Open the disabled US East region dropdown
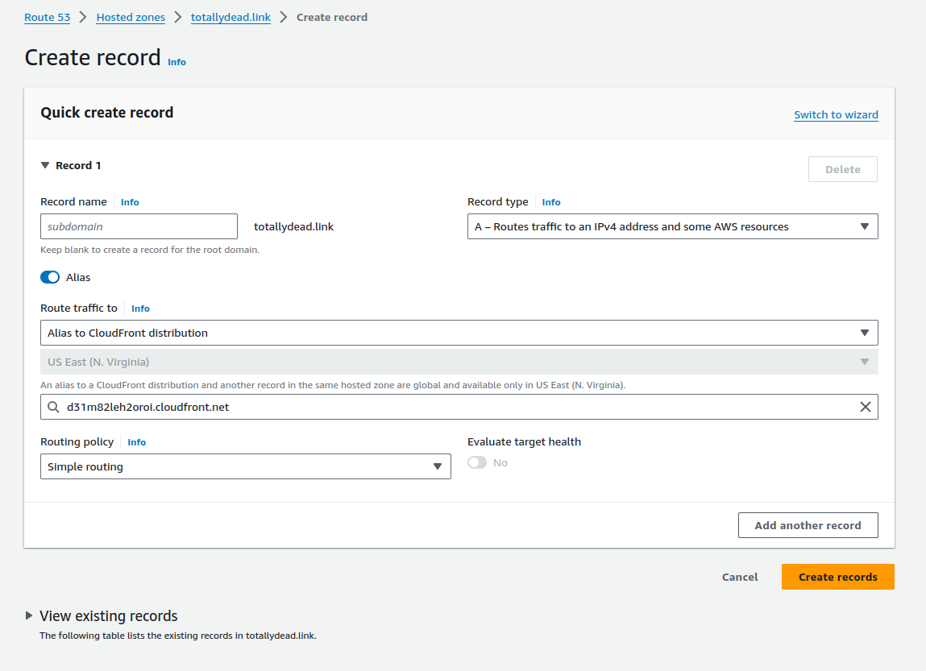Viewport: 926px width, 671px height. click(x=459, y=362)
